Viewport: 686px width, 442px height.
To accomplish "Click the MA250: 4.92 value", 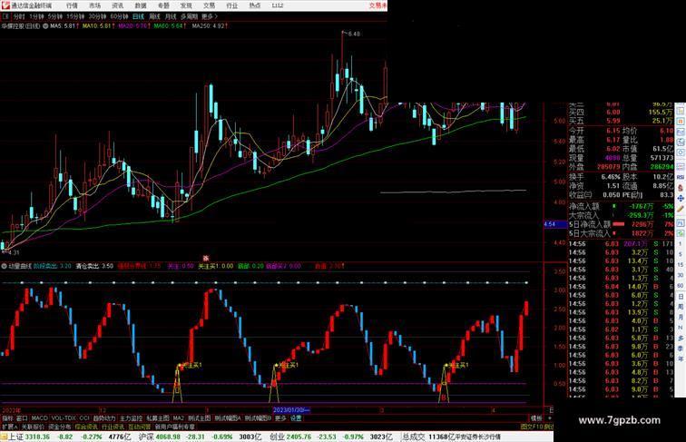I will pyautogui.click(x=210, y=26).
